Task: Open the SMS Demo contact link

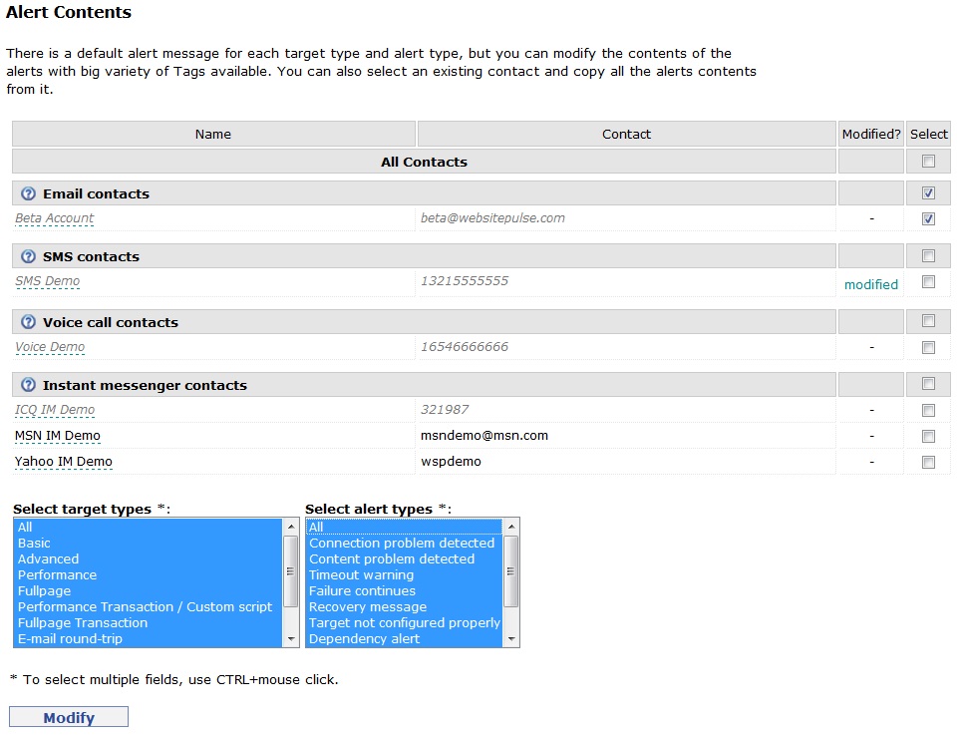Action: point(48,282)
